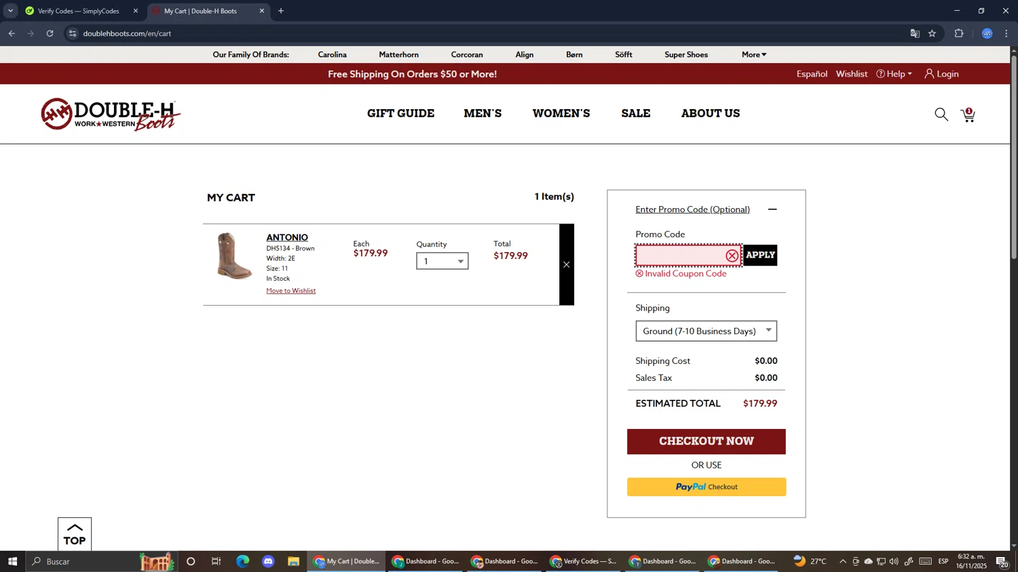Switch language to Español
Viewport: 1018px width, 572px height.
[812, 74]
